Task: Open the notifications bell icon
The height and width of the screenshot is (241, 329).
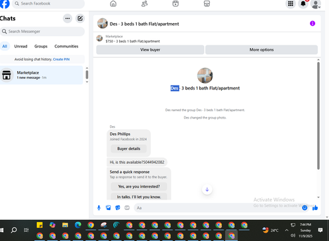Action: click(303, 3)
